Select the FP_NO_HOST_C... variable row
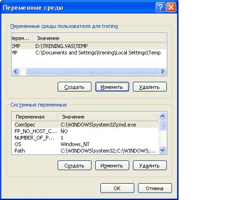Screen dimensions: 238x200 tap(86, 131)
